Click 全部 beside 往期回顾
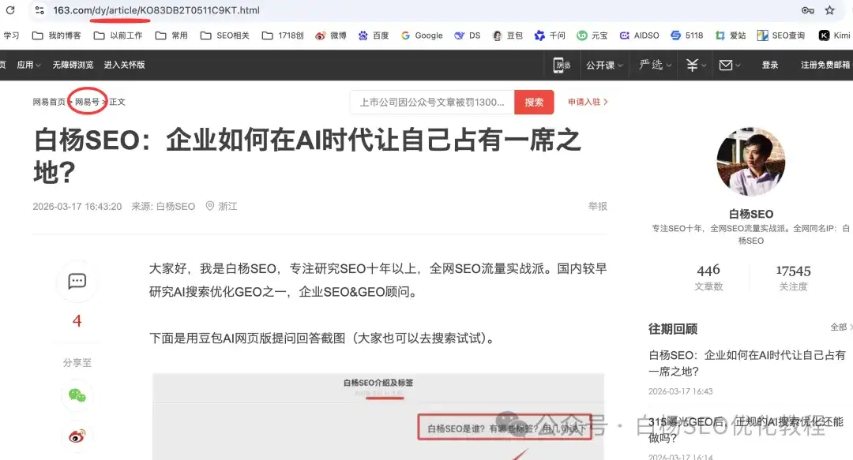The width and height of the screenshot is (853, 460). pyautogui.click(x=841, y=327)
